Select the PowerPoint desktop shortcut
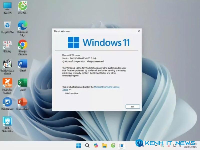Viewport: 200px width, 150px height. tap(22, 104)
